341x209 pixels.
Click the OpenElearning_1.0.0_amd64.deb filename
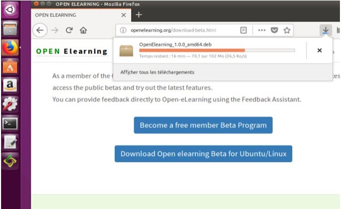click(x=175, y=44)
